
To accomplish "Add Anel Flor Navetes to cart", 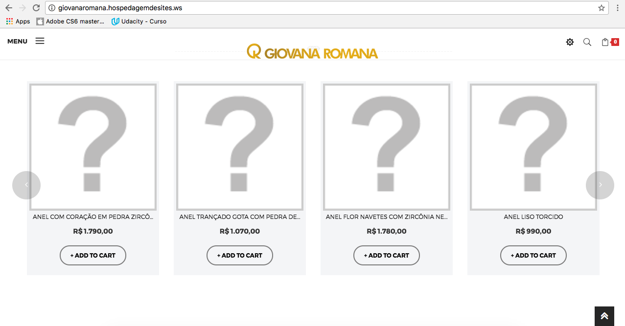I will point(387,255).
